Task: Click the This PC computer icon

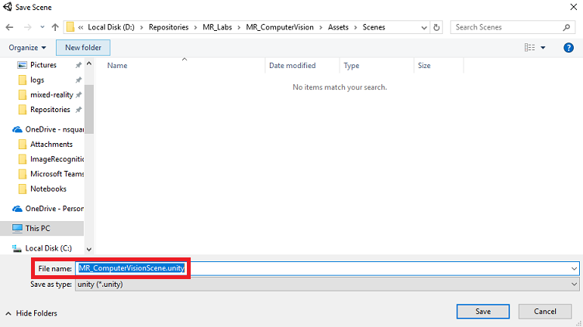Action: pos(17,228)
